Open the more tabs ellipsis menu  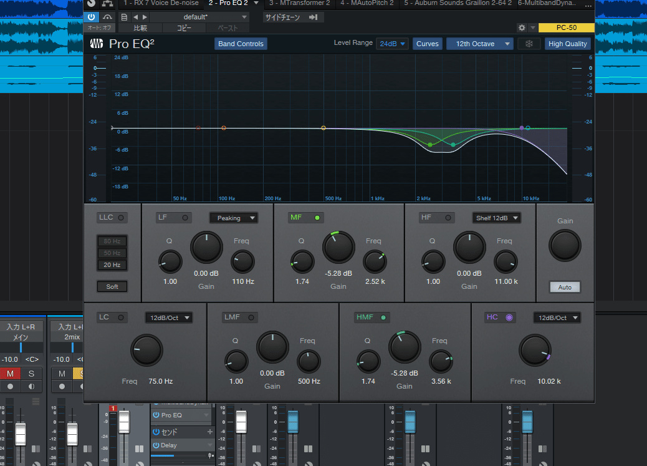coord(588,4)
